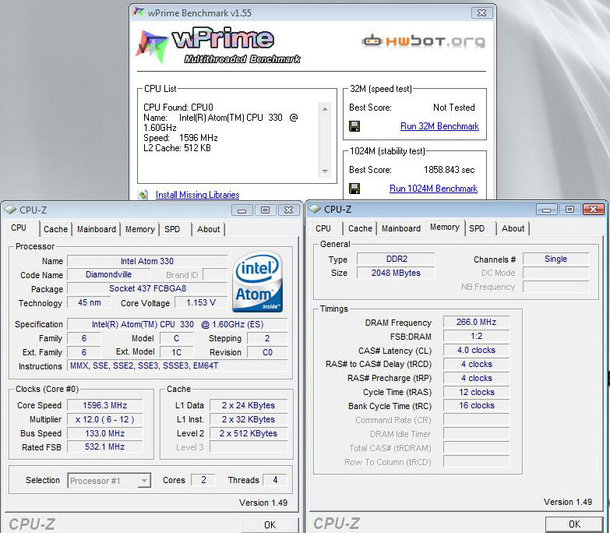
Task: Click the wPrime colorful logo graphic
Action: pyautogui.click(x=152, y=46)
